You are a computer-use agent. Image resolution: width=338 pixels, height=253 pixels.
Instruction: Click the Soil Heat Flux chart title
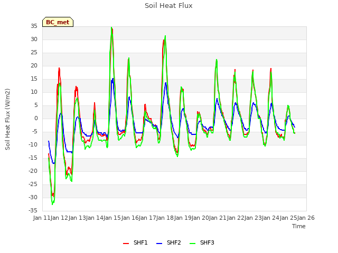(168, 6)
